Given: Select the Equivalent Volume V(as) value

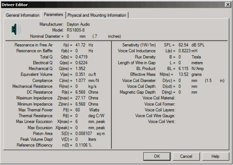Looking at the screenshot, I should click(x=81, y=74).
